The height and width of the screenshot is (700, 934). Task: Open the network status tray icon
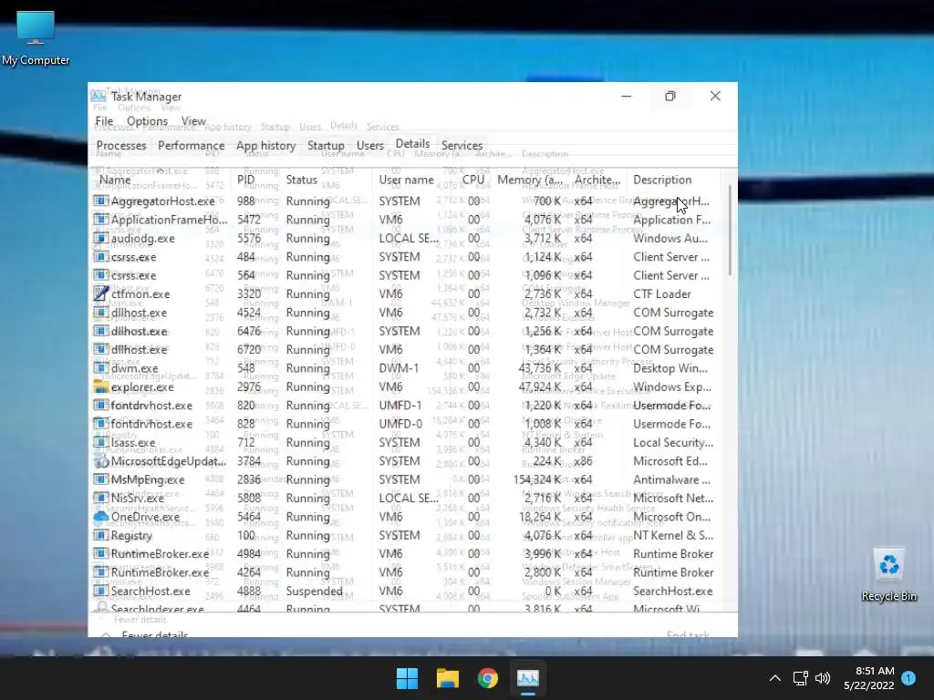click(x=800, y=678)
